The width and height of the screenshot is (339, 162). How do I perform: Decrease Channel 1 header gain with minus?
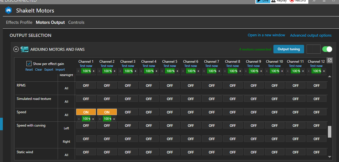[78, 71]
